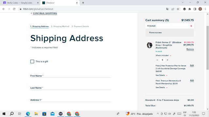This screenshot has width=209, height=117.
Task: Switch to Verify Codes — SimplyCodes tab
Action: pyautogui.click(x=20, y=3)
